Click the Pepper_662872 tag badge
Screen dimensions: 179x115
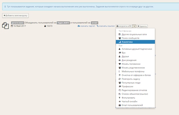tap(63, 23)
